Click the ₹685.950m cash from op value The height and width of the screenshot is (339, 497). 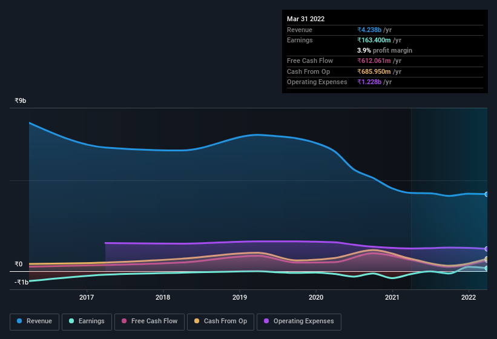pos(374,71)
